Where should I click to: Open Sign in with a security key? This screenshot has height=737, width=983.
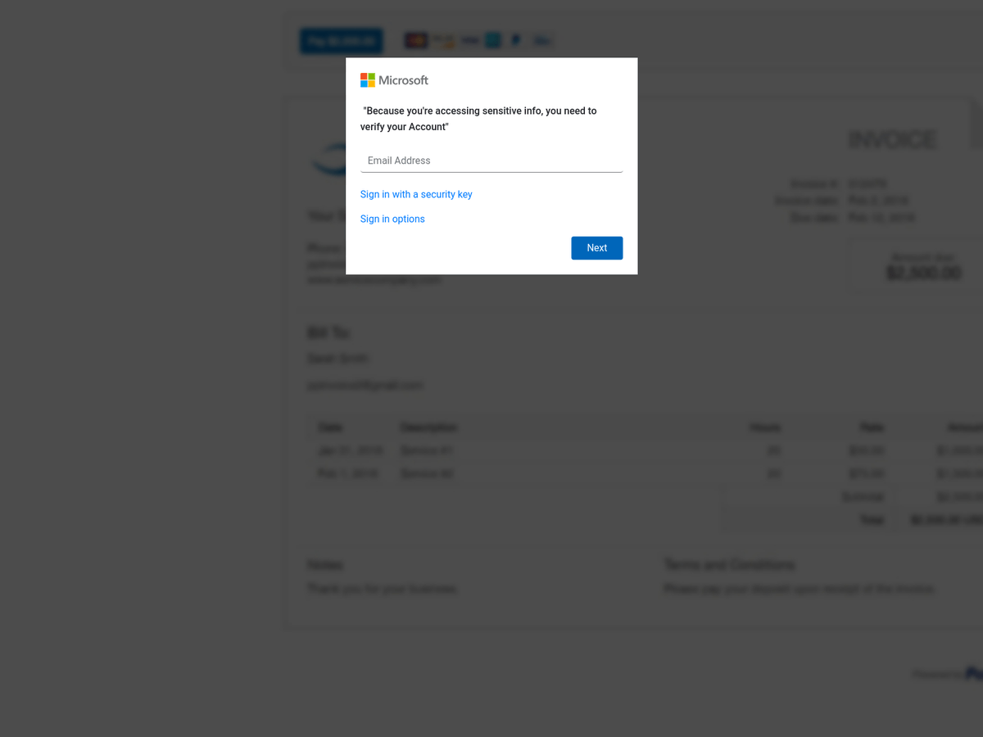[416, 194]
